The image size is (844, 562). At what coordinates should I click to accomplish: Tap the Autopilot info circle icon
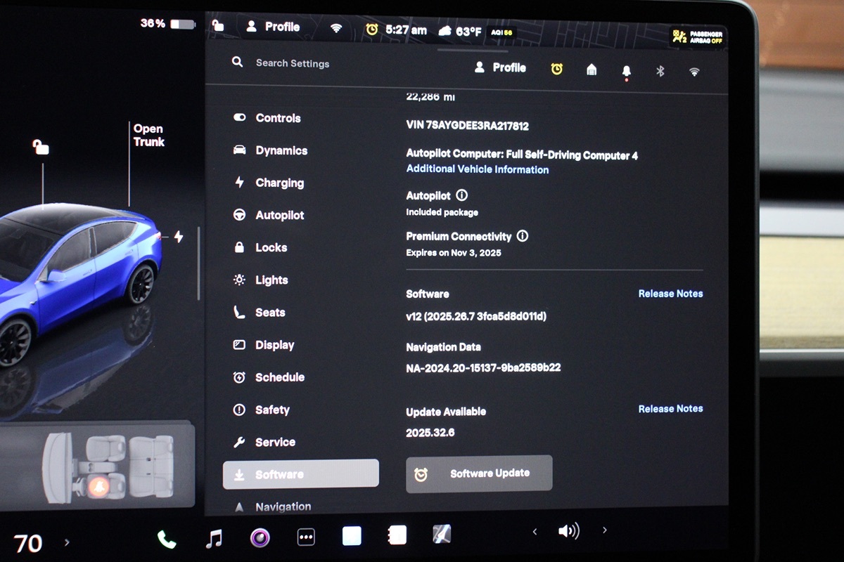click(x=462, y=195)
